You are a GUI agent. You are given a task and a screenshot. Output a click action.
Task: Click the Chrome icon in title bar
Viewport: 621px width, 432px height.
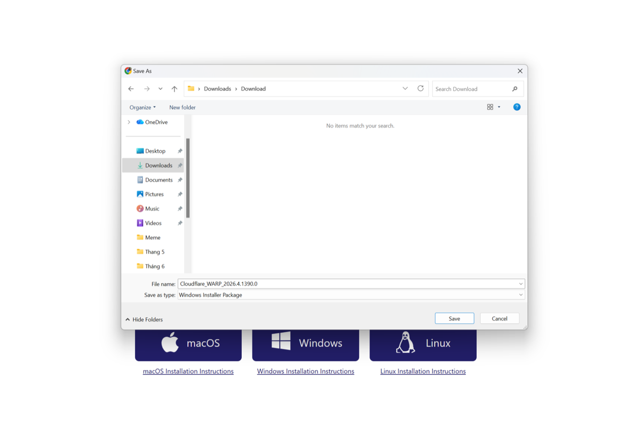[x=128, y=71]
